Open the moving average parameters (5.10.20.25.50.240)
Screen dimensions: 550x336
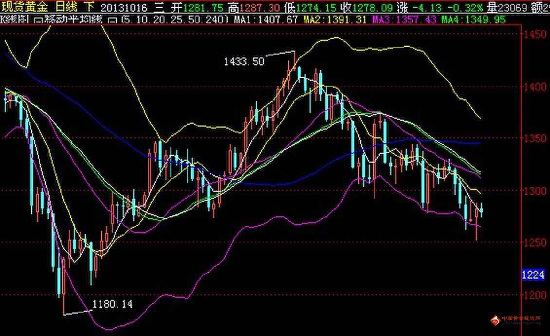tap(173, 19)
